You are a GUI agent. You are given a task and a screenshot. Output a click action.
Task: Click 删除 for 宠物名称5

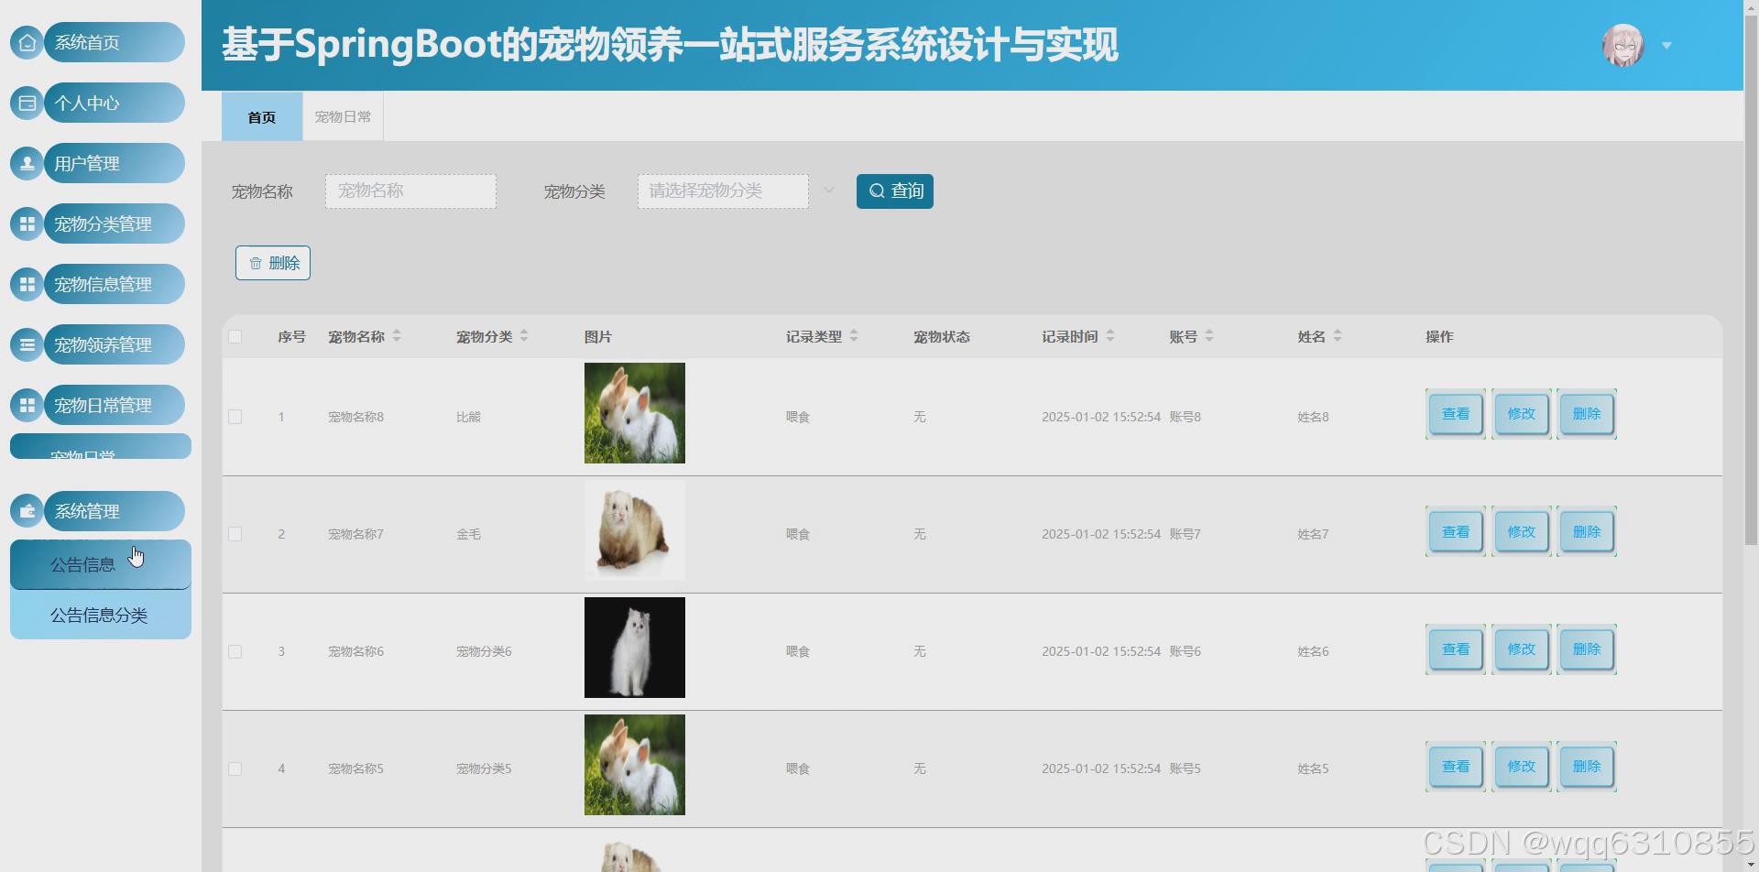[1587, 767]
